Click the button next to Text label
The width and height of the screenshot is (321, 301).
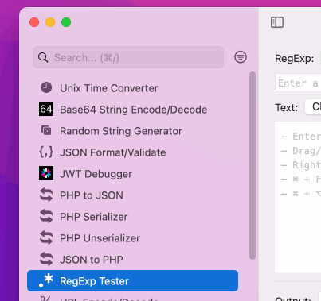point(313,107)
